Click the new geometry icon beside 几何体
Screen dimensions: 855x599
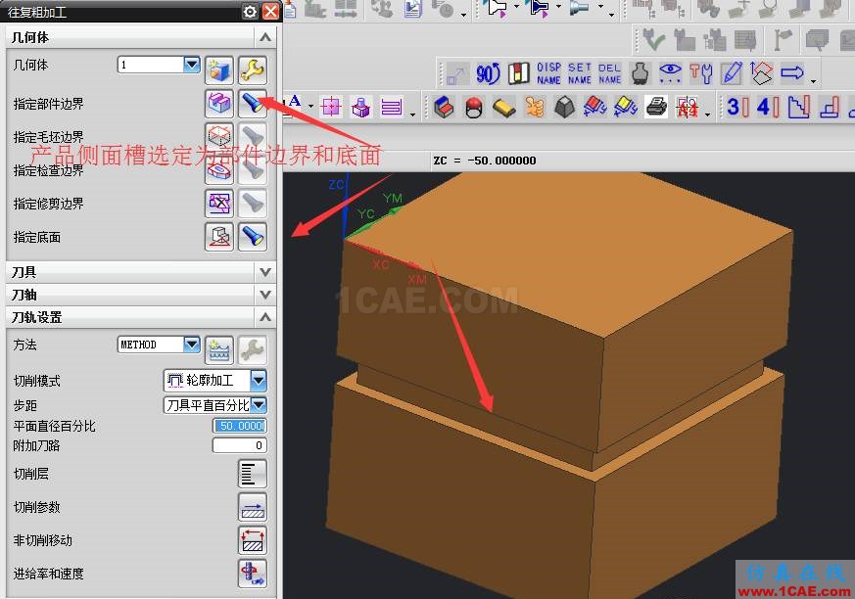219,70
